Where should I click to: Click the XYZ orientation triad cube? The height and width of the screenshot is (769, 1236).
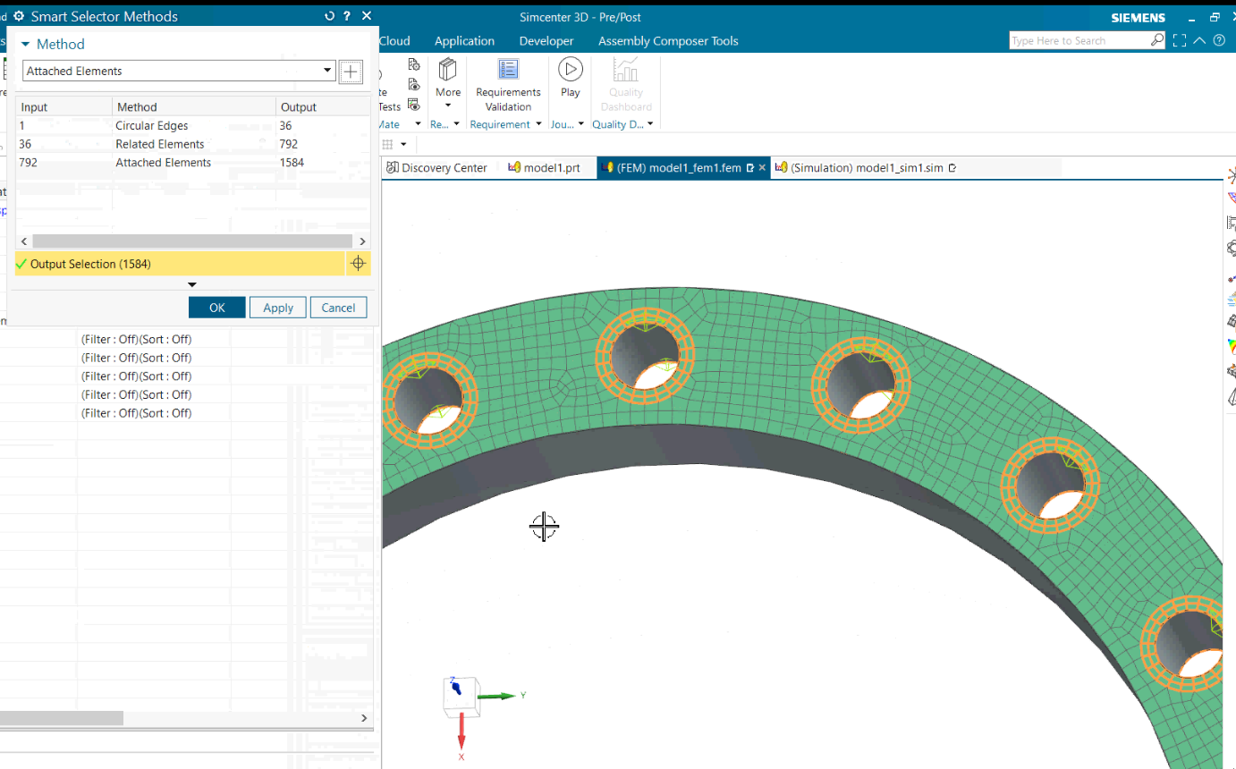pos(461,697)
